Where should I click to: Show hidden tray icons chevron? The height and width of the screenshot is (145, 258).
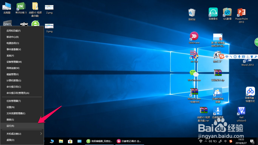pos(206,141)
